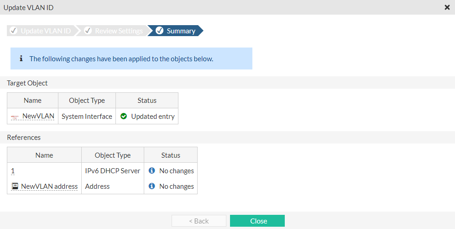Click the Status column header under Target Object
Image resolution: width=455 pixels, height=229 pixels.
tap(147, 101)
